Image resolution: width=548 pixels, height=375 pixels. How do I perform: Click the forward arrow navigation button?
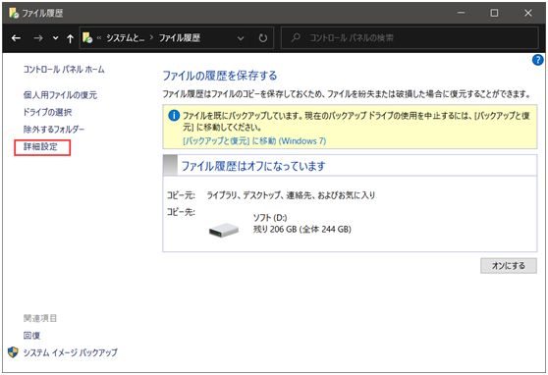38,38
